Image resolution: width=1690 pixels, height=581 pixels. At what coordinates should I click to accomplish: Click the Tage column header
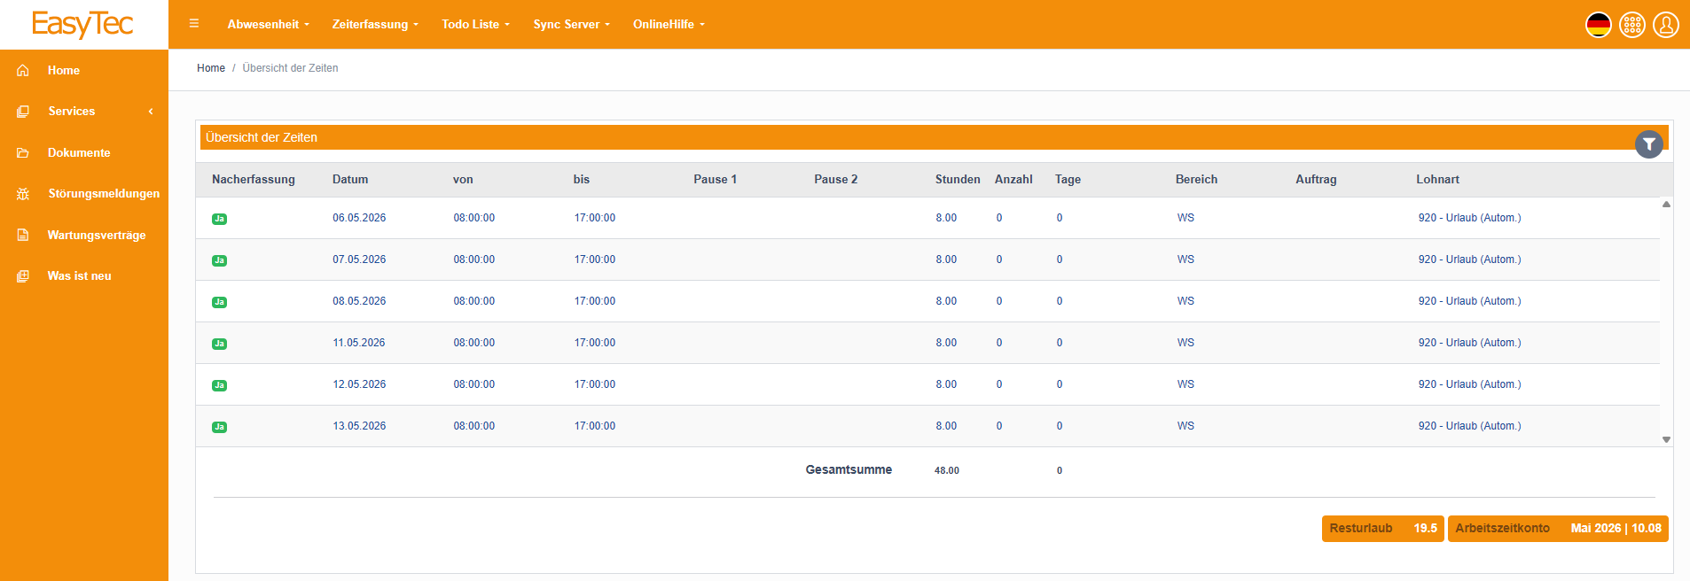pos(1068,179)
